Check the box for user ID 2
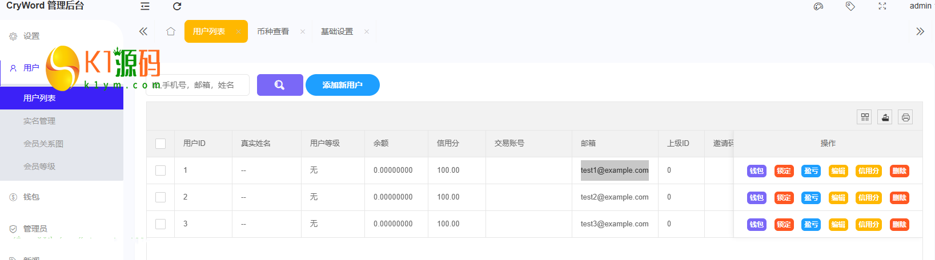The width and height of the screenshot is (935, 260). click(160, 197)
